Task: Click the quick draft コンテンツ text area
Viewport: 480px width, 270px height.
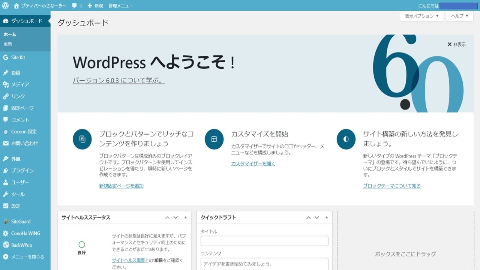Action: [x=264, y=264]
